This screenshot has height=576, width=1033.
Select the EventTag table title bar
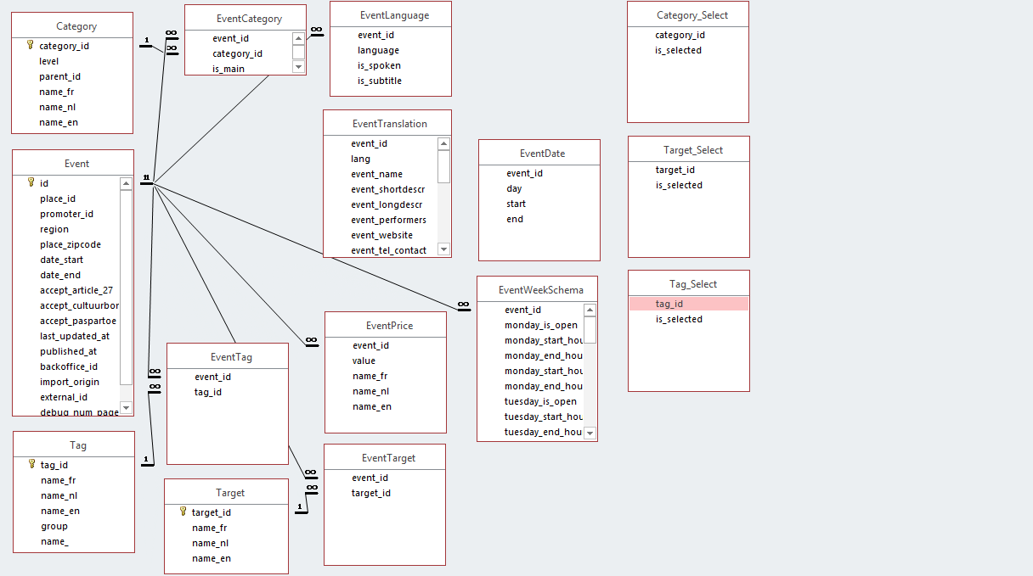click(x=228, y=357)
